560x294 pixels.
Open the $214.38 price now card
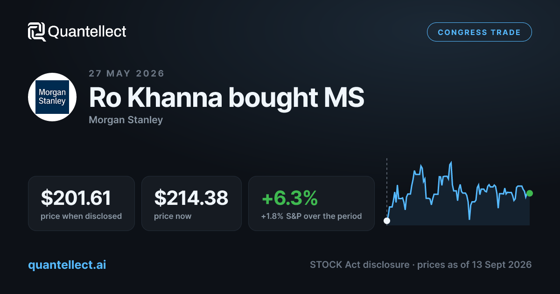tap(191, 203)
